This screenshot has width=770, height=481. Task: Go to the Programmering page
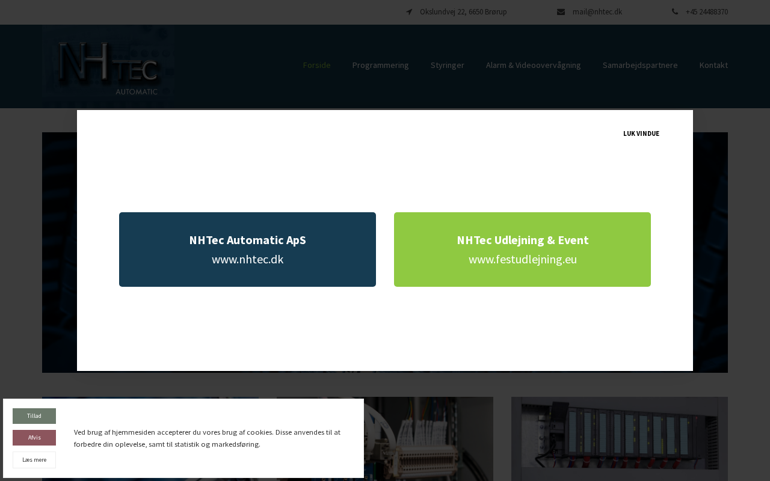pos(380,65)
